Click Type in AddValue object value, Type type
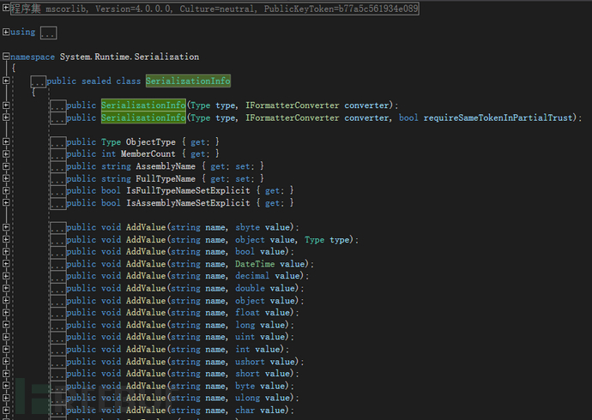The width and height of the screenshot is (592, 420). click(315, 239)
